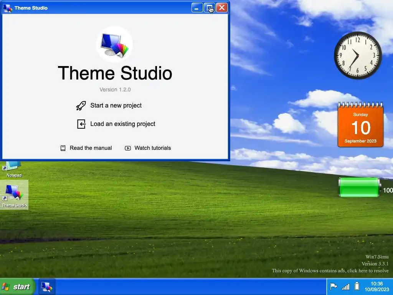
Task: Click the rocket icon for new project
Action: tap(81, 106)
